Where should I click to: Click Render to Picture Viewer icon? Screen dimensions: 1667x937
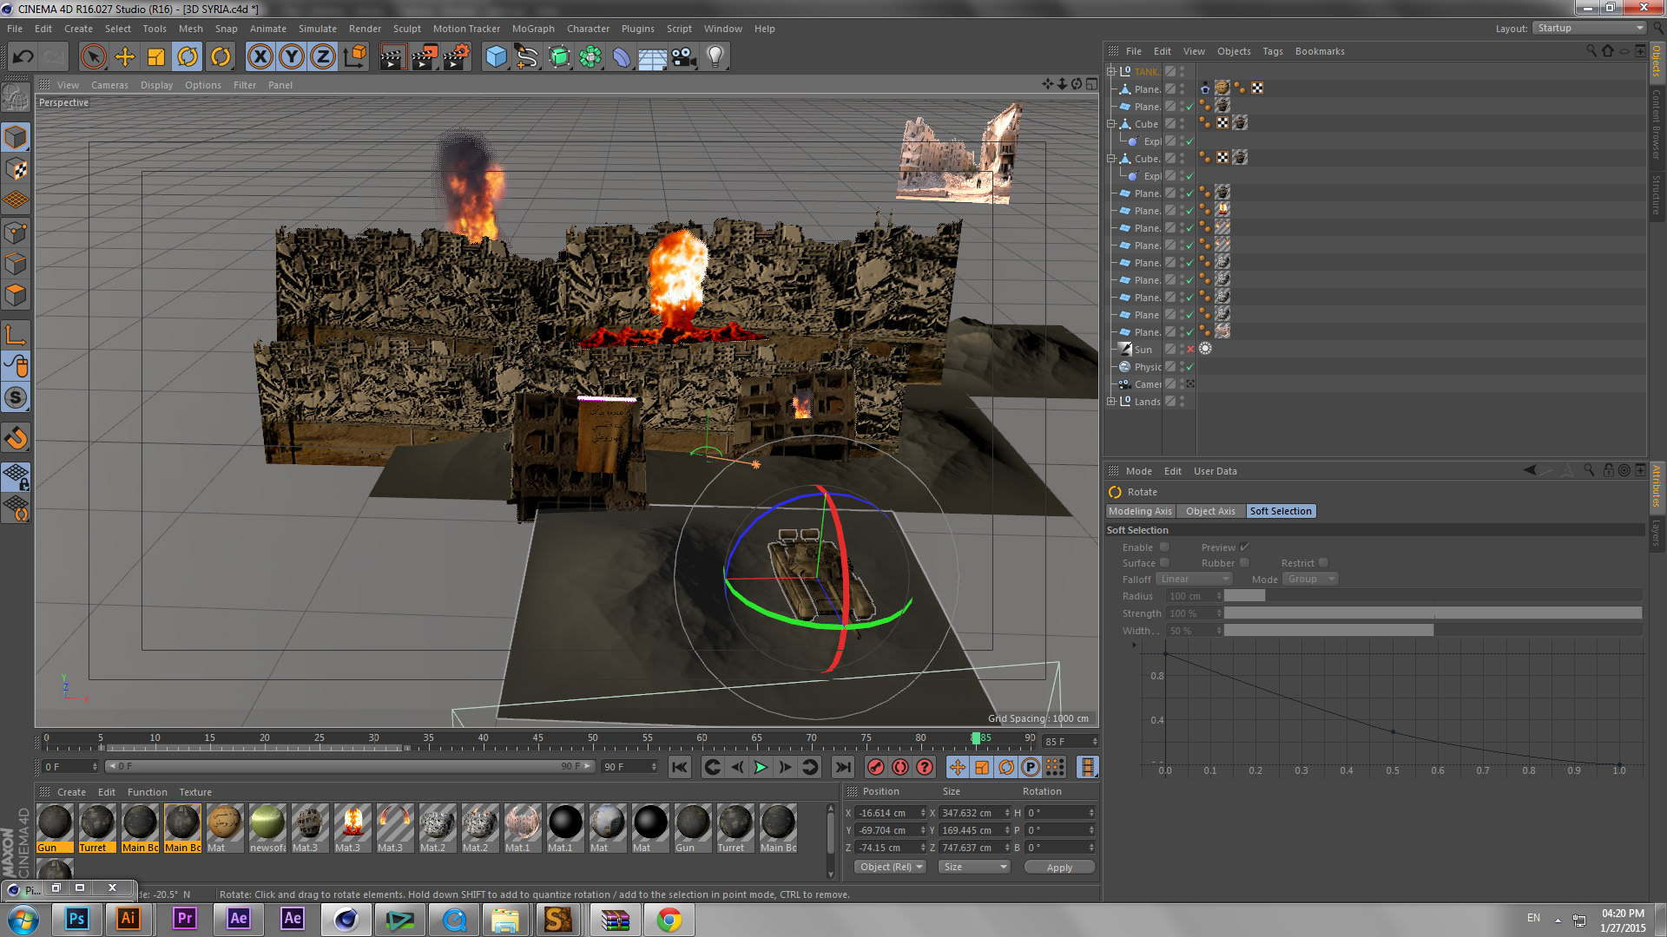pyautogui.click(x=424, y=57)
